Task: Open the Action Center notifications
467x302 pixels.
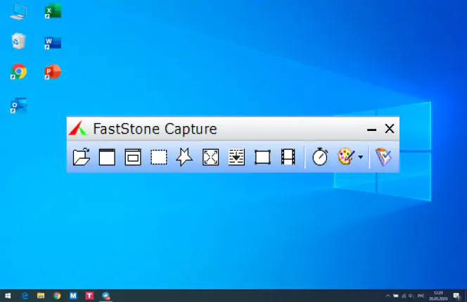Action: pyautogui.click(x=456, y=296)
